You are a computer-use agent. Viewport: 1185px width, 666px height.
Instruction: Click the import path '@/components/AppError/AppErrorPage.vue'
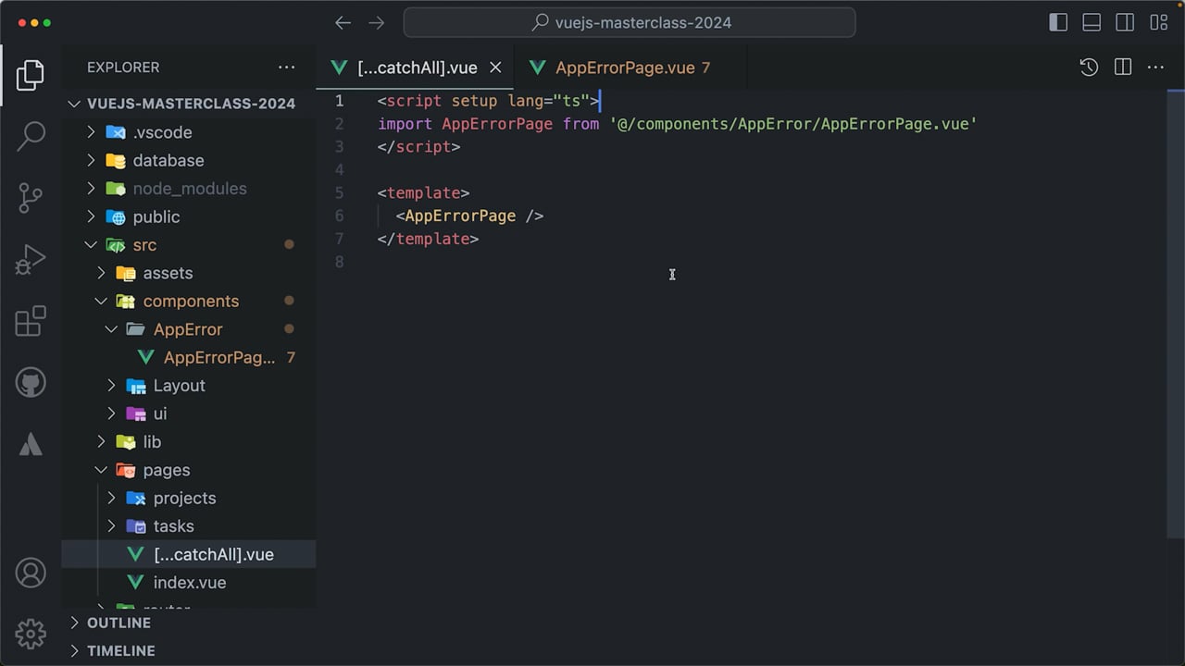click(793, 124)
